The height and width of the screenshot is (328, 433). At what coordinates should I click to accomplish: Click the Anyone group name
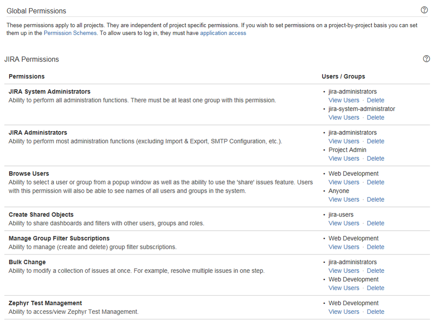click(x=339, y=191)
